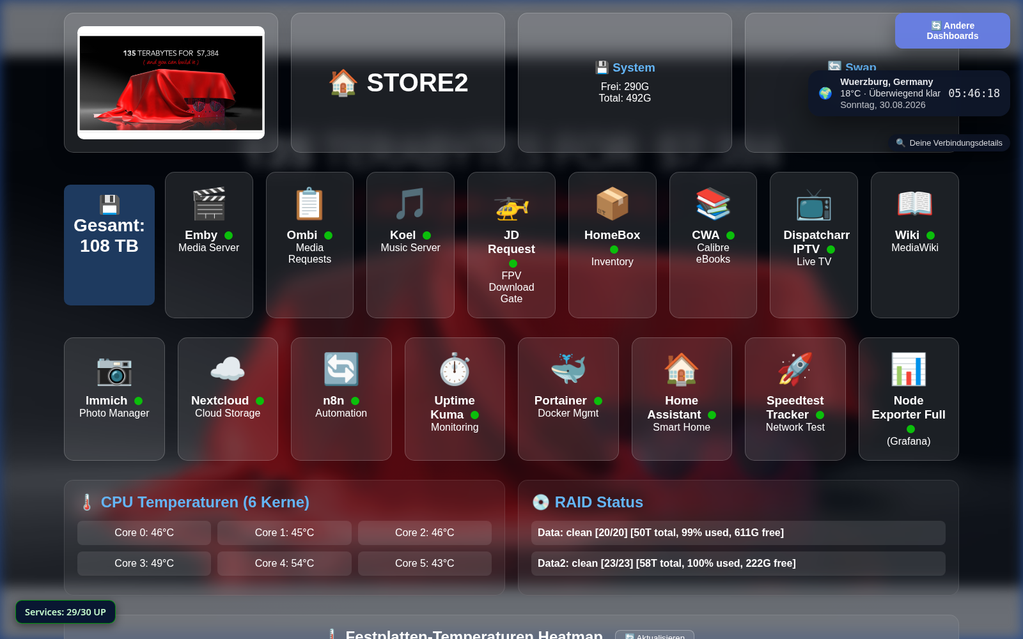Open Uptime Kuma stopwatch icon
This screenshot has width=1023, height=639.
[455, 369]
